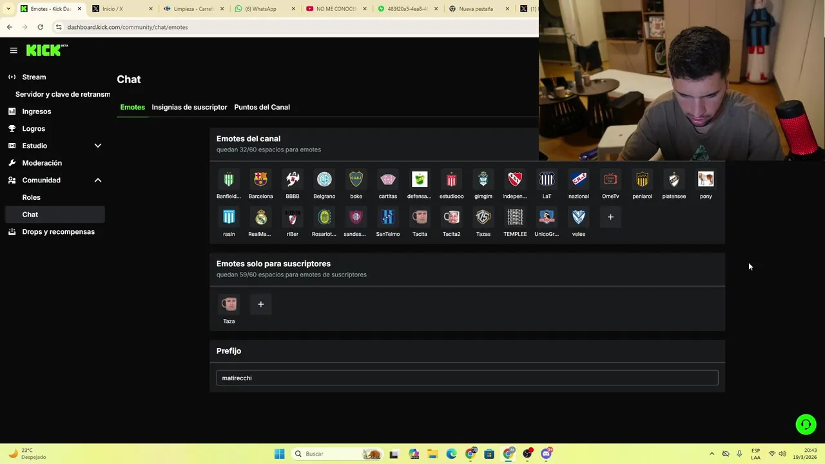Switch to the Inicio / X tab

coord(121,9)
